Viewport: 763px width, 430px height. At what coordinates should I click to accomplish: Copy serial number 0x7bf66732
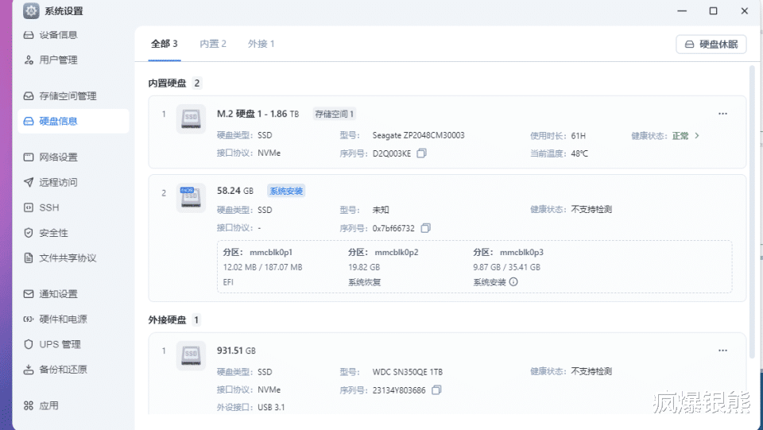[x=426, y=228]
